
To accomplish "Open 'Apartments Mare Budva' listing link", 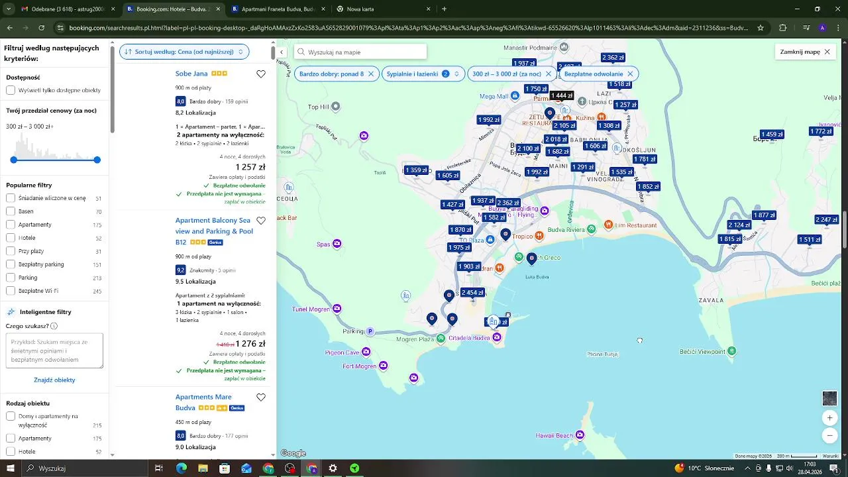I will click(203, 402).
